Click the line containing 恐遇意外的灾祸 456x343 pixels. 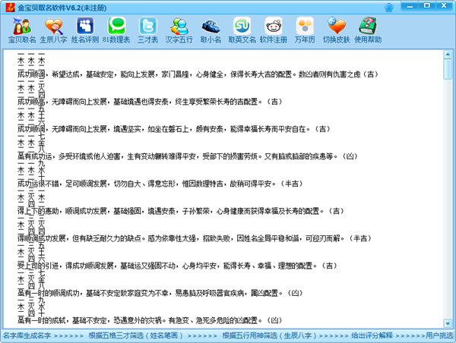(150, 320)
